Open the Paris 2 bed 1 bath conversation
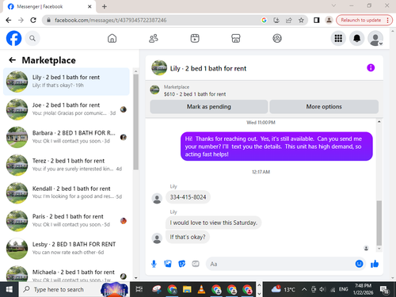The height and width of the screenshot is (297, 396). click(67, 221)
